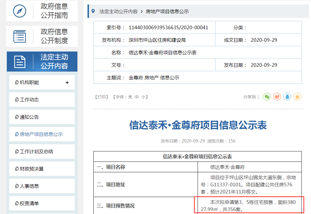
Task: Click the 分享到 label
Action: (x=251, y=97)
